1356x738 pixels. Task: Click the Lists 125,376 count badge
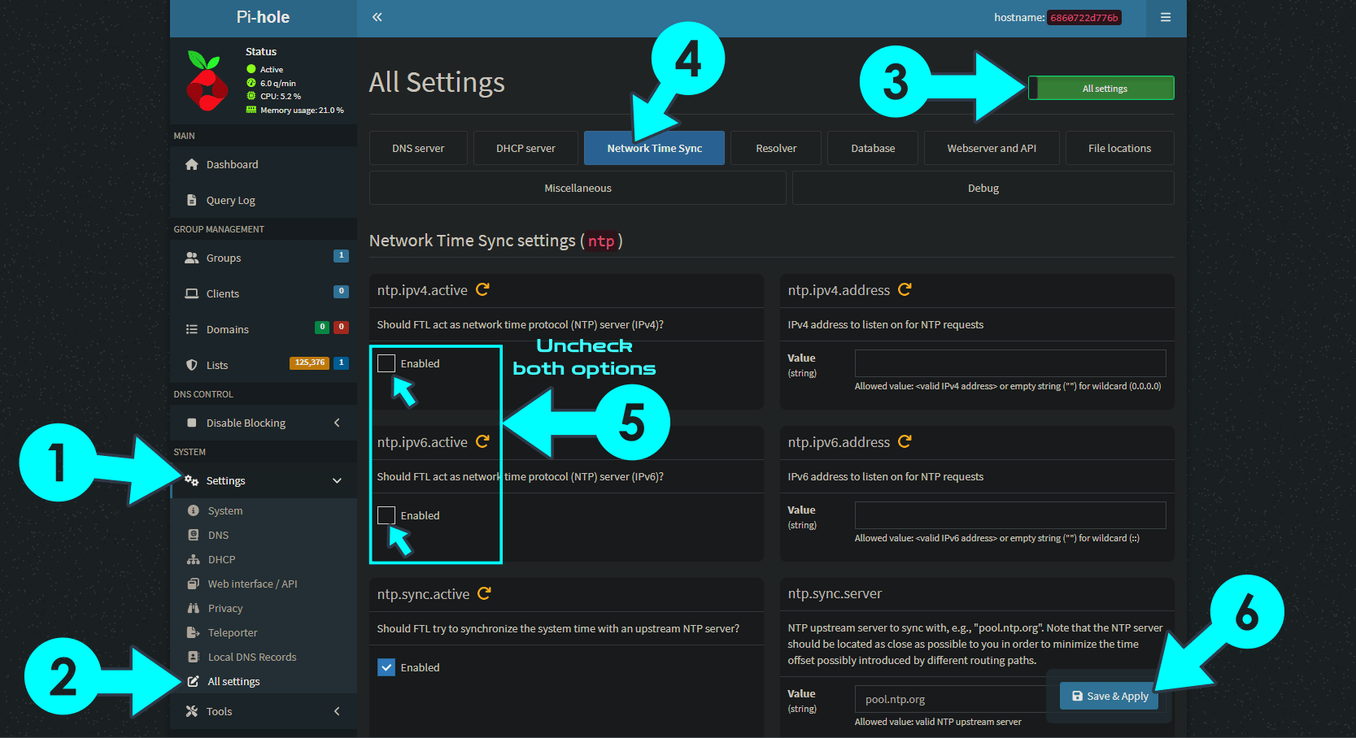click(x=309, y=362)
